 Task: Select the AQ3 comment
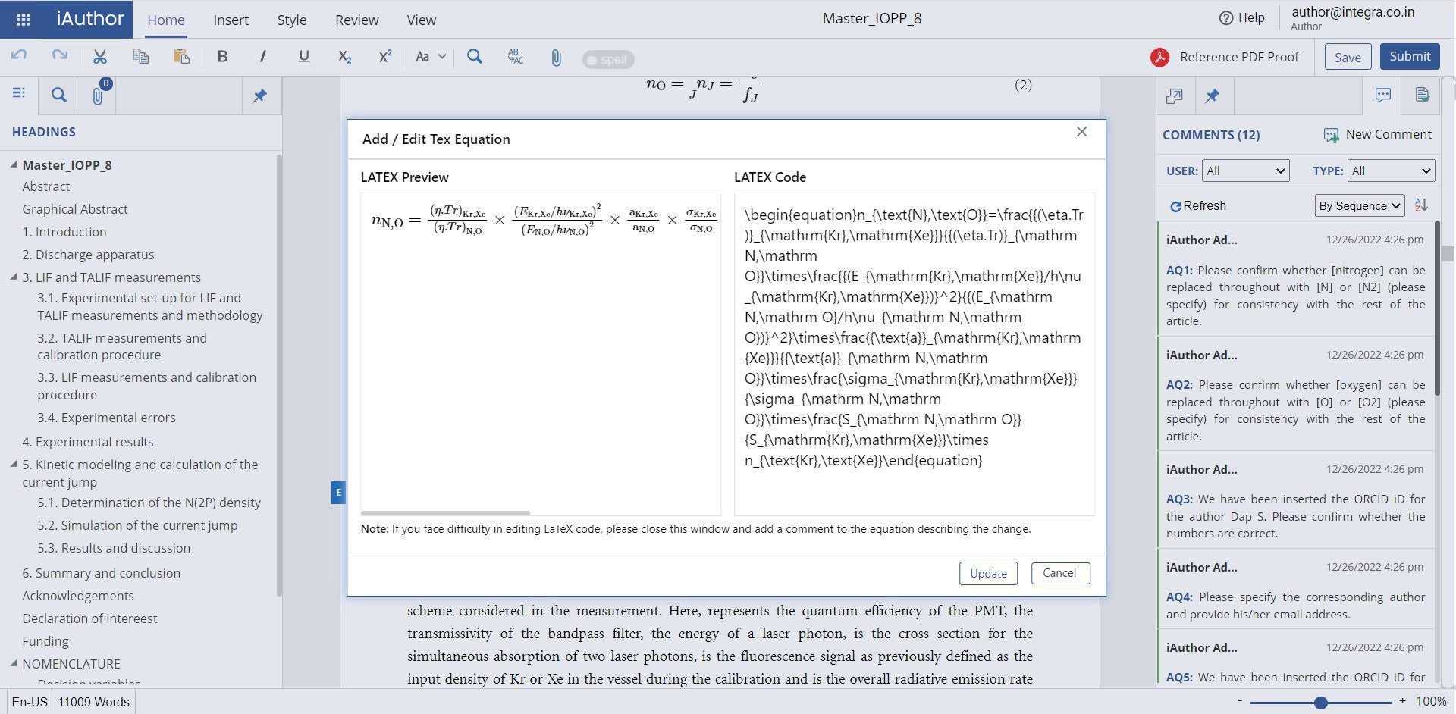click(x=1295, y=500)
